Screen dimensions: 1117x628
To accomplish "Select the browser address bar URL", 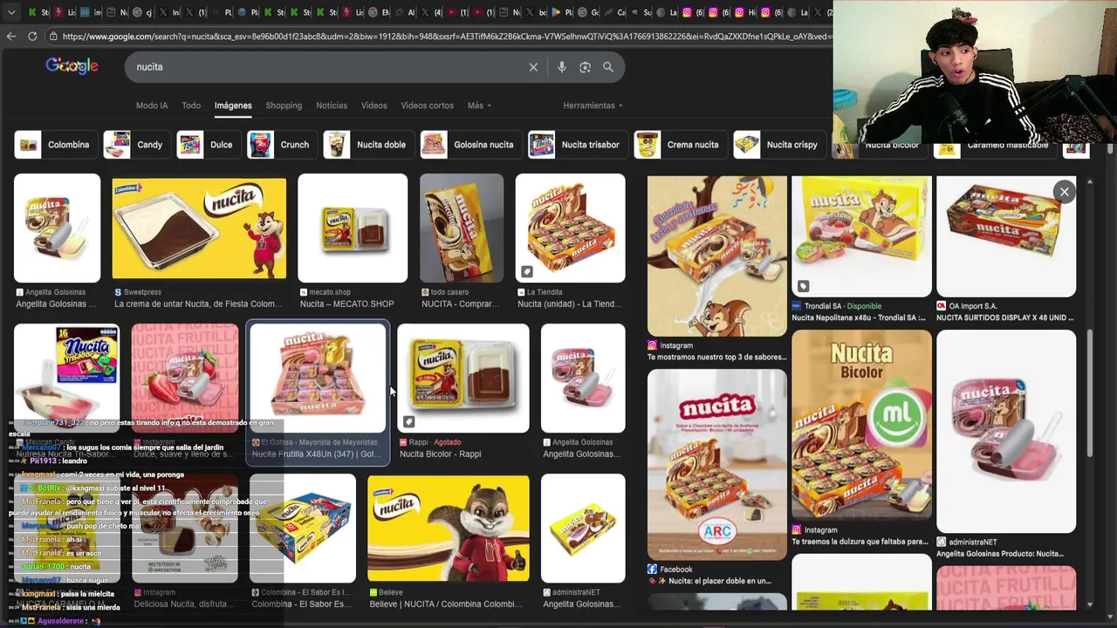I will click(445, 36).
